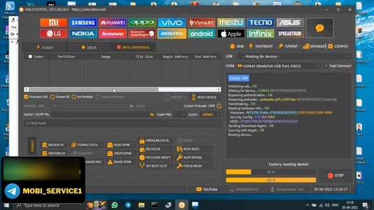Viewport: 374px width, 210px height.
Task: Select the Vsmart brand icon
Action: [202, 23]
